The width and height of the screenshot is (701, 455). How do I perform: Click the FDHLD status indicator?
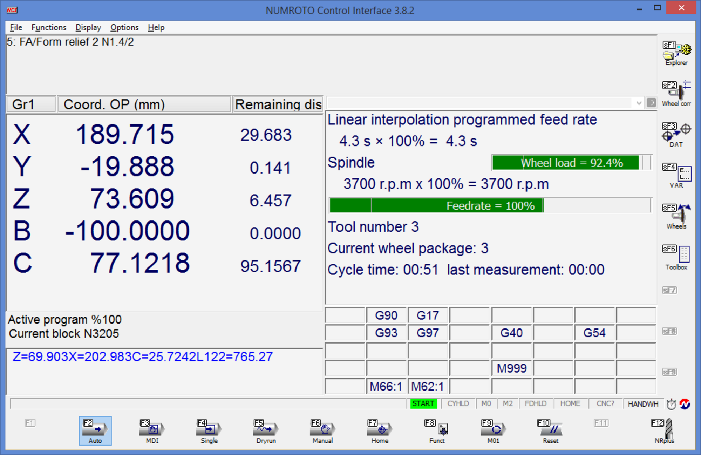click(x=536, y=404)
